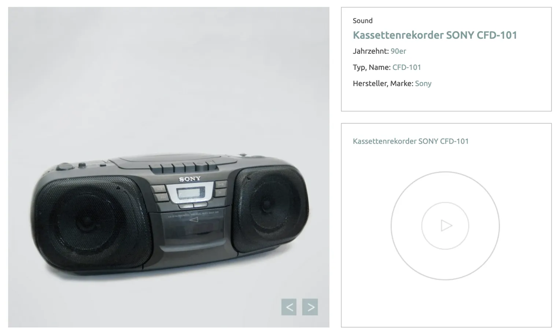Click the Hersteller, Marke label
Screen dimensions: 557x335
coord(383,83)
